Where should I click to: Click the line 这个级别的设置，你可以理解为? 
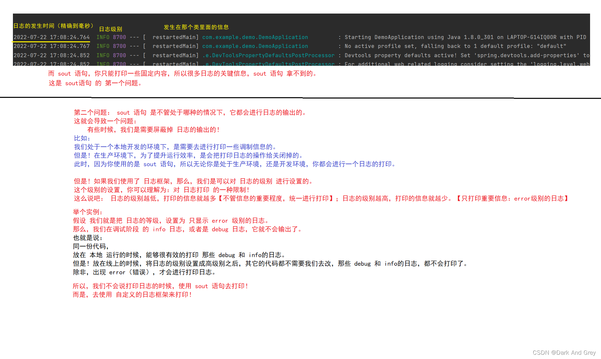(x=162, y=190)
